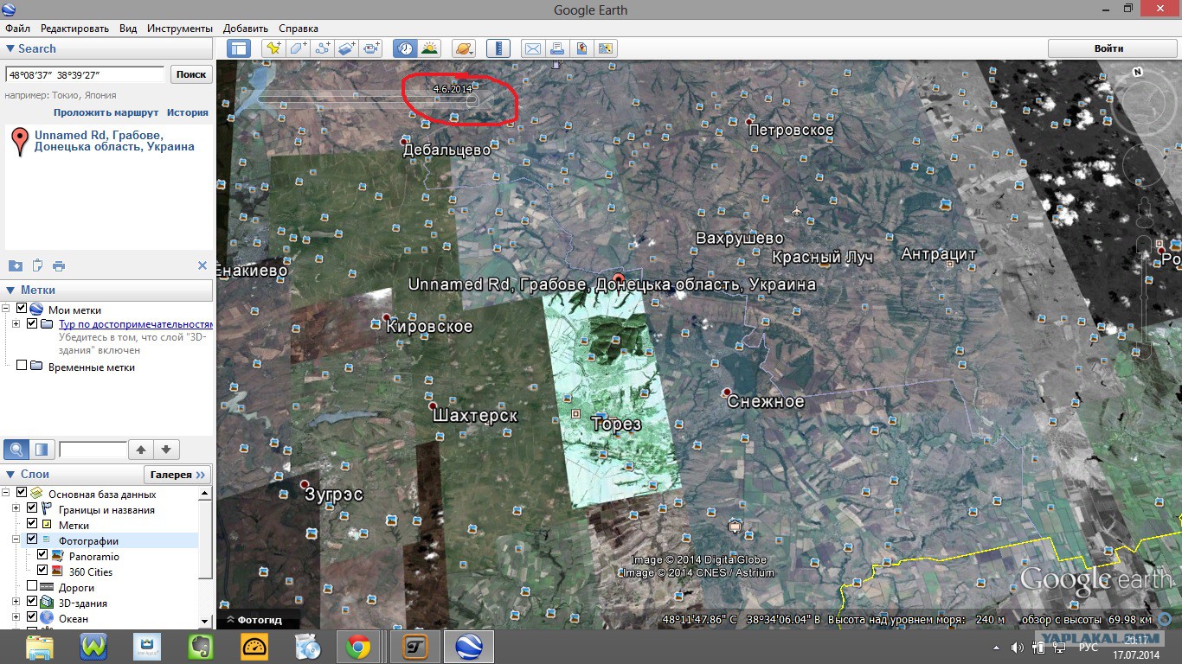The height and width of the screenshot is (664, 1182).
Task: Collapse the Мои метки tree node
Action: tap(7, 309)
